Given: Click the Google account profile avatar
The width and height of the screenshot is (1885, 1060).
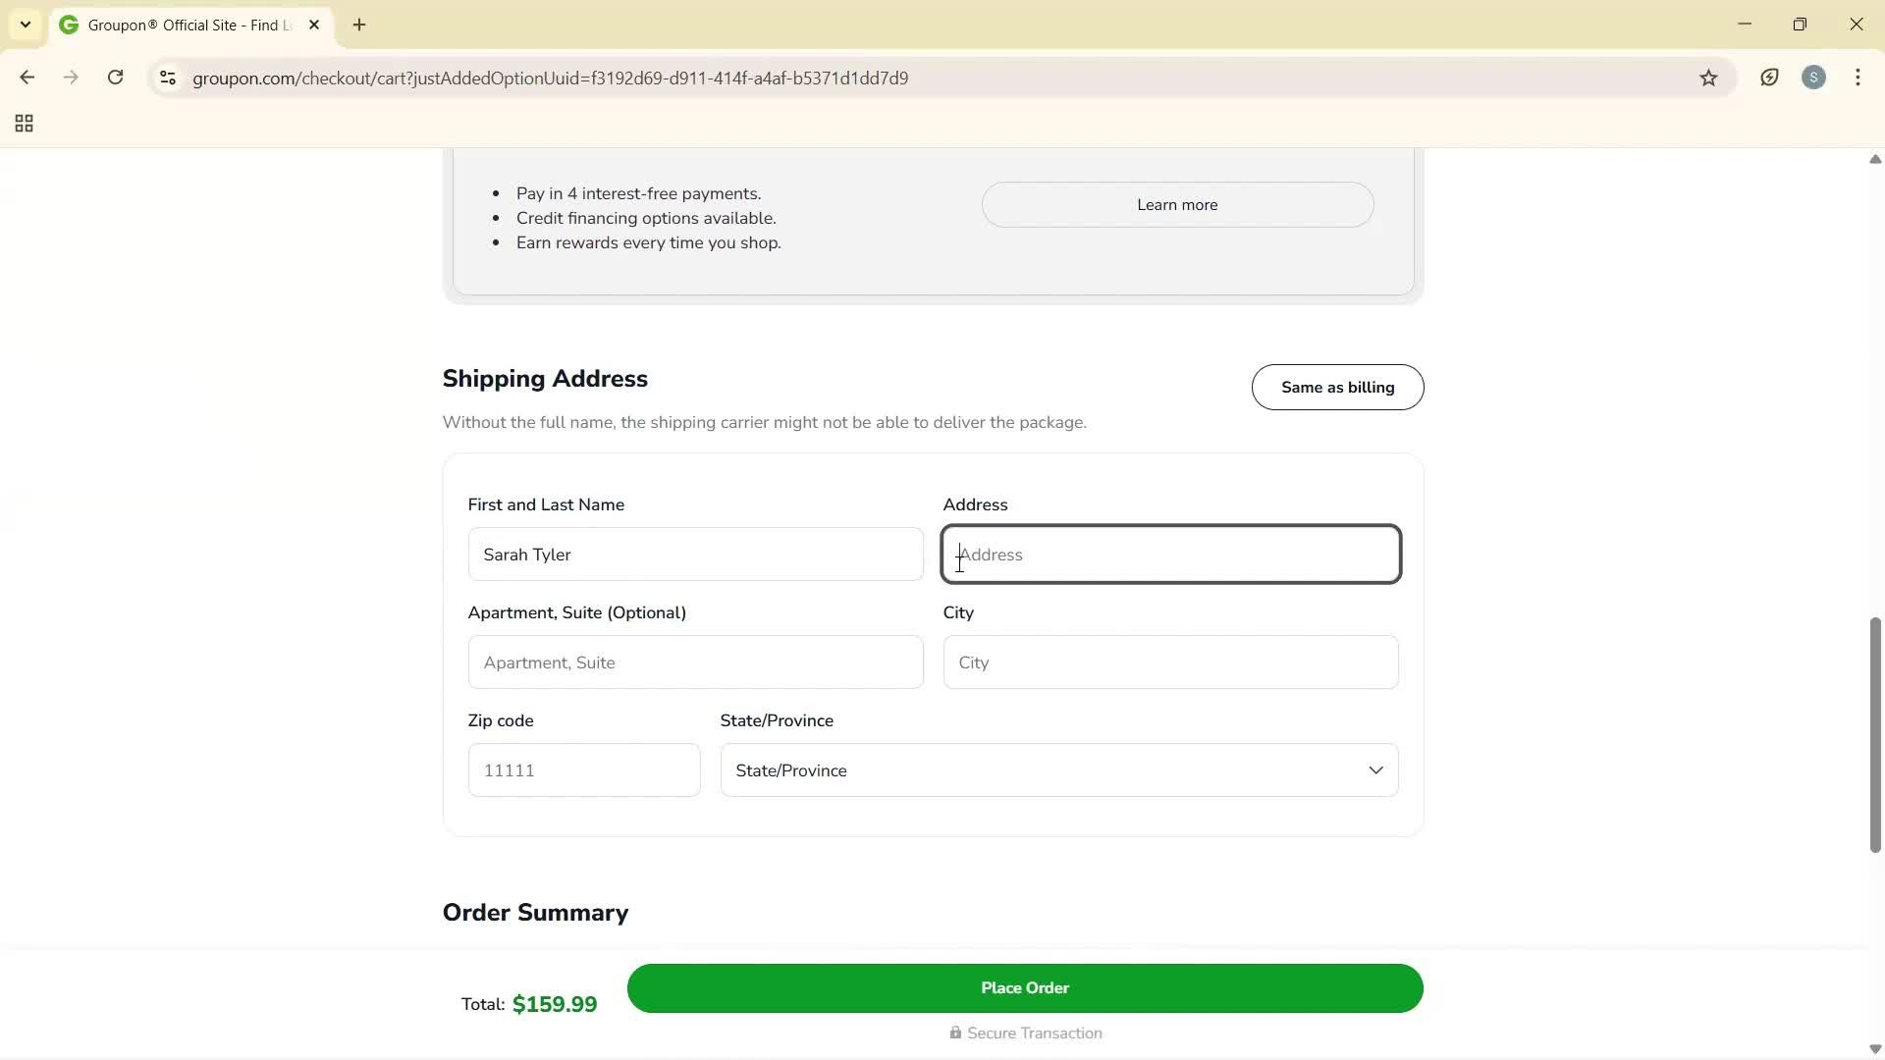Looking at the screenshot, I should (1813, 78).
